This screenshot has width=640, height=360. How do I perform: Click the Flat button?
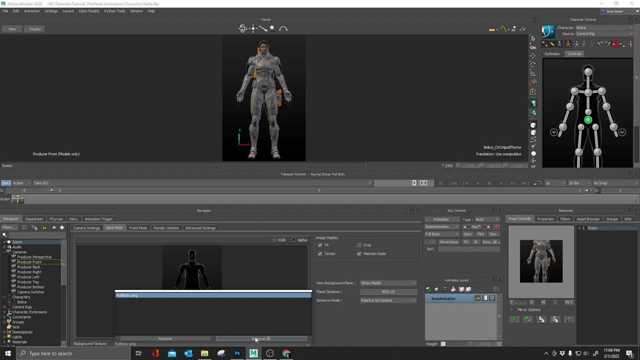(480, 234)
